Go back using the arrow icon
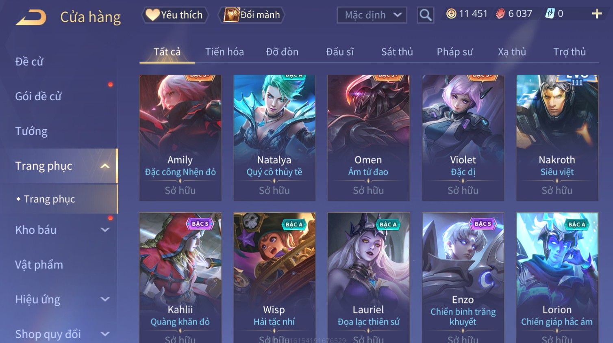This screenshot has height=343, width=613. pyautogui.click(x=31, y=17)
